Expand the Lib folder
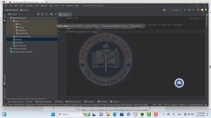This screenshot has height=118, width=211. (14, 24)
